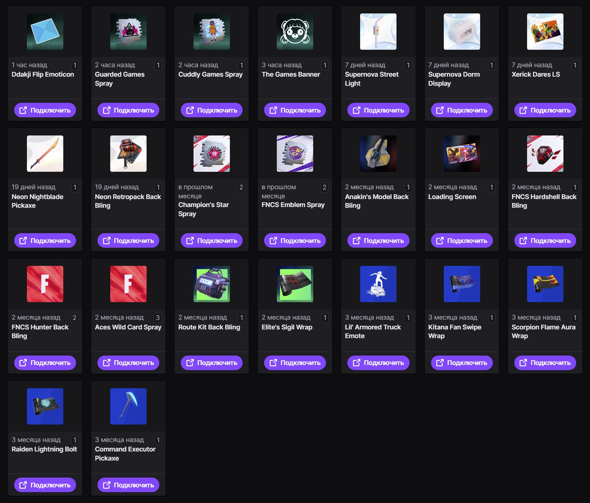This screenshot has width=590, height=503.
Task: Open The Games Banner bear icon
Action: coord(295,32)
